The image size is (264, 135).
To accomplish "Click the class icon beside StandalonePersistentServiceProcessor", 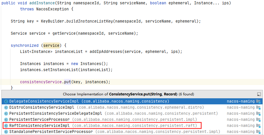I will 6,132.
